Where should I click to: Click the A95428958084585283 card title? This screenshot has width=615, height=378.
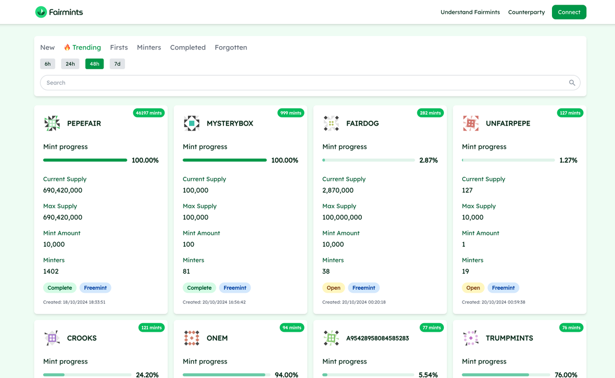click(378, 339)
